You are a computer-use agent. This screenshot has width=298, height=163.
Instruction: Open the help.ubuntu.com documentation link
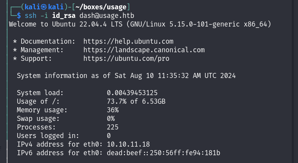coord(128,41)
